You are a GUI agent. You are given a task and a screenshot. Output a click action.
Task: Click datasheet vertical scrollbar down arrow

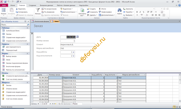(180, 101)
